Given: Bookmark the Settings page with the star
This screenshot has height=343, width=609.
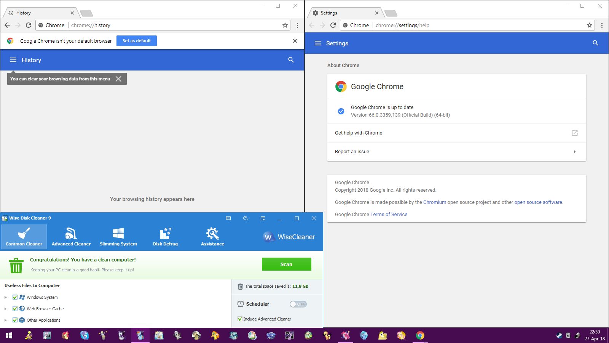Looking at the screenshot, I should click(590, 25).
